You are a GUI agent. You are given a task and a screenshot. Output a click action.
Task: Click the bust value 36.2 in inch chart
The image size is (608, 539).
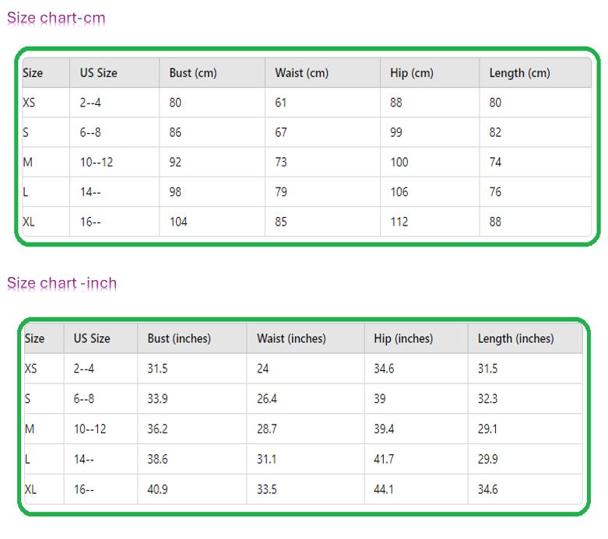[x=157, y=429]
